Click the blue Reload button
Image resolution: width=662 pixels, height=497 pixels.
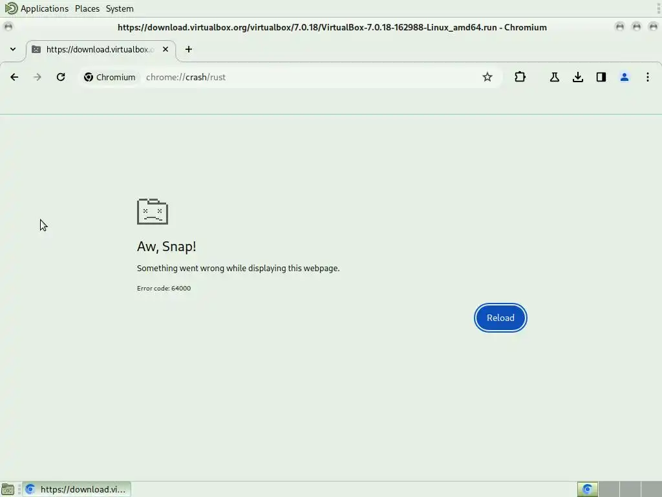[500, 318]
